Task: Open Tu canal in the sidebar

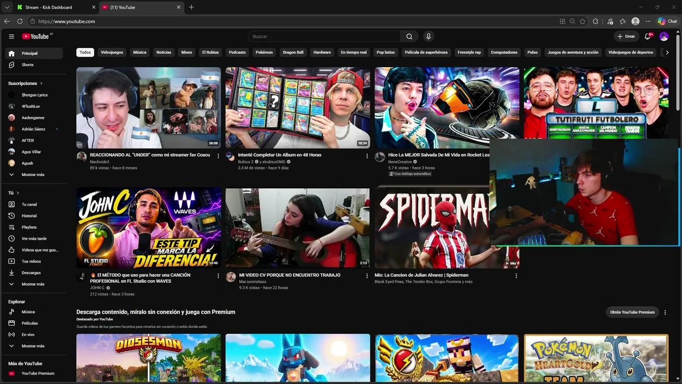Action: 34,204
